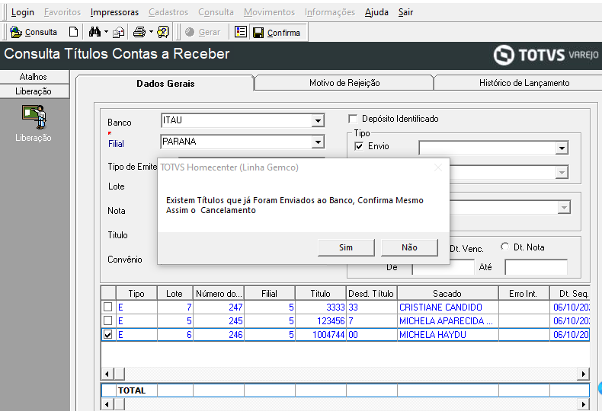Toggle the Depósito Identificado checkbox

point(353,119)
